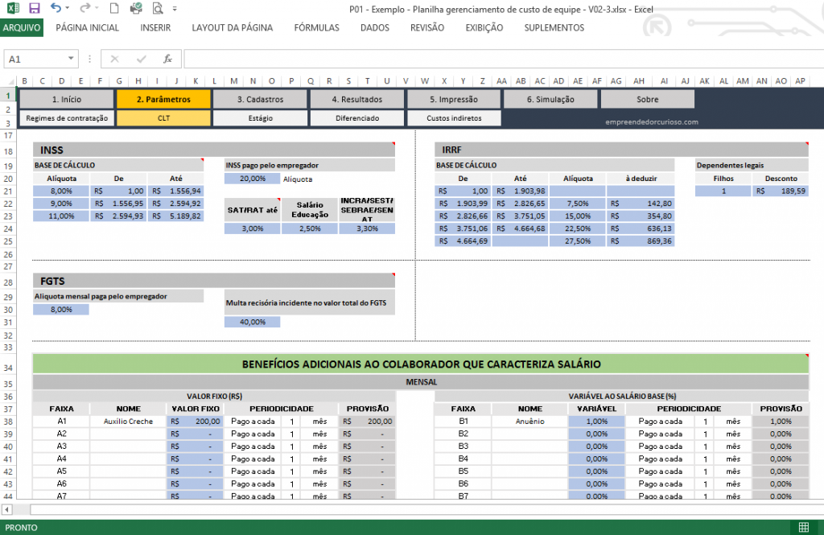Open LAYOUT DA PÁGINA ribbon tab
Screen dimensions: 824x535
pyautogui.click(x=233, y=28)
